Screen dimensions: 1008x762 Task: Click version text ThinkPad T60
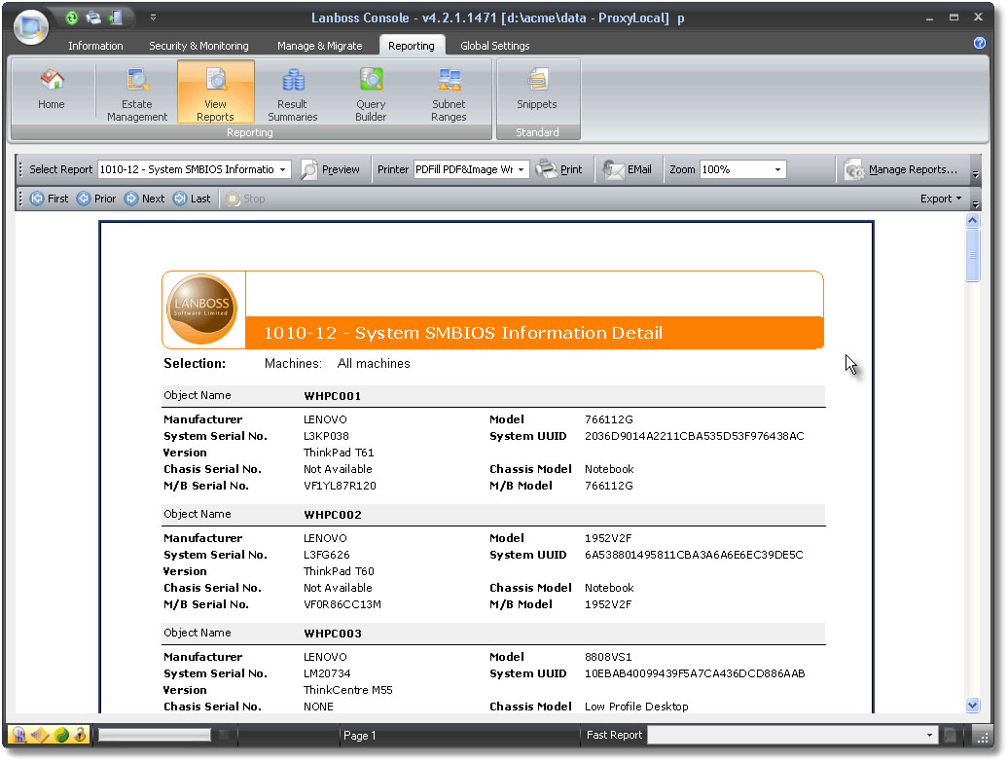339,571
